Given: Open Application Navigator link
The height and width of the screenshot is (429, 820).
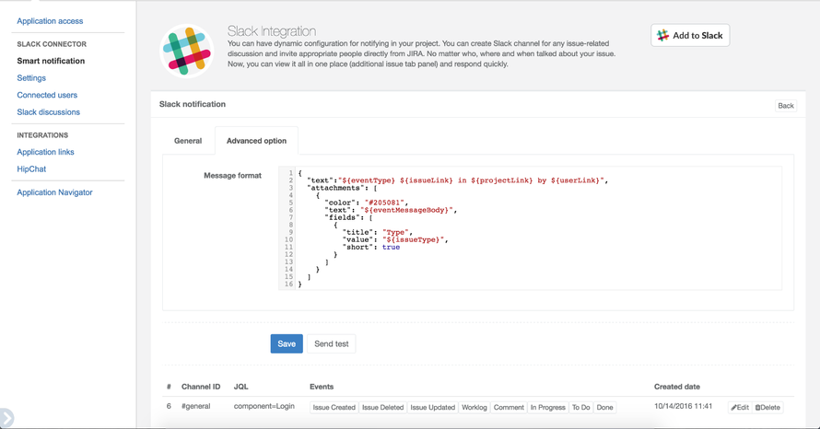Looking at the screenshot, I should point(54,192).
